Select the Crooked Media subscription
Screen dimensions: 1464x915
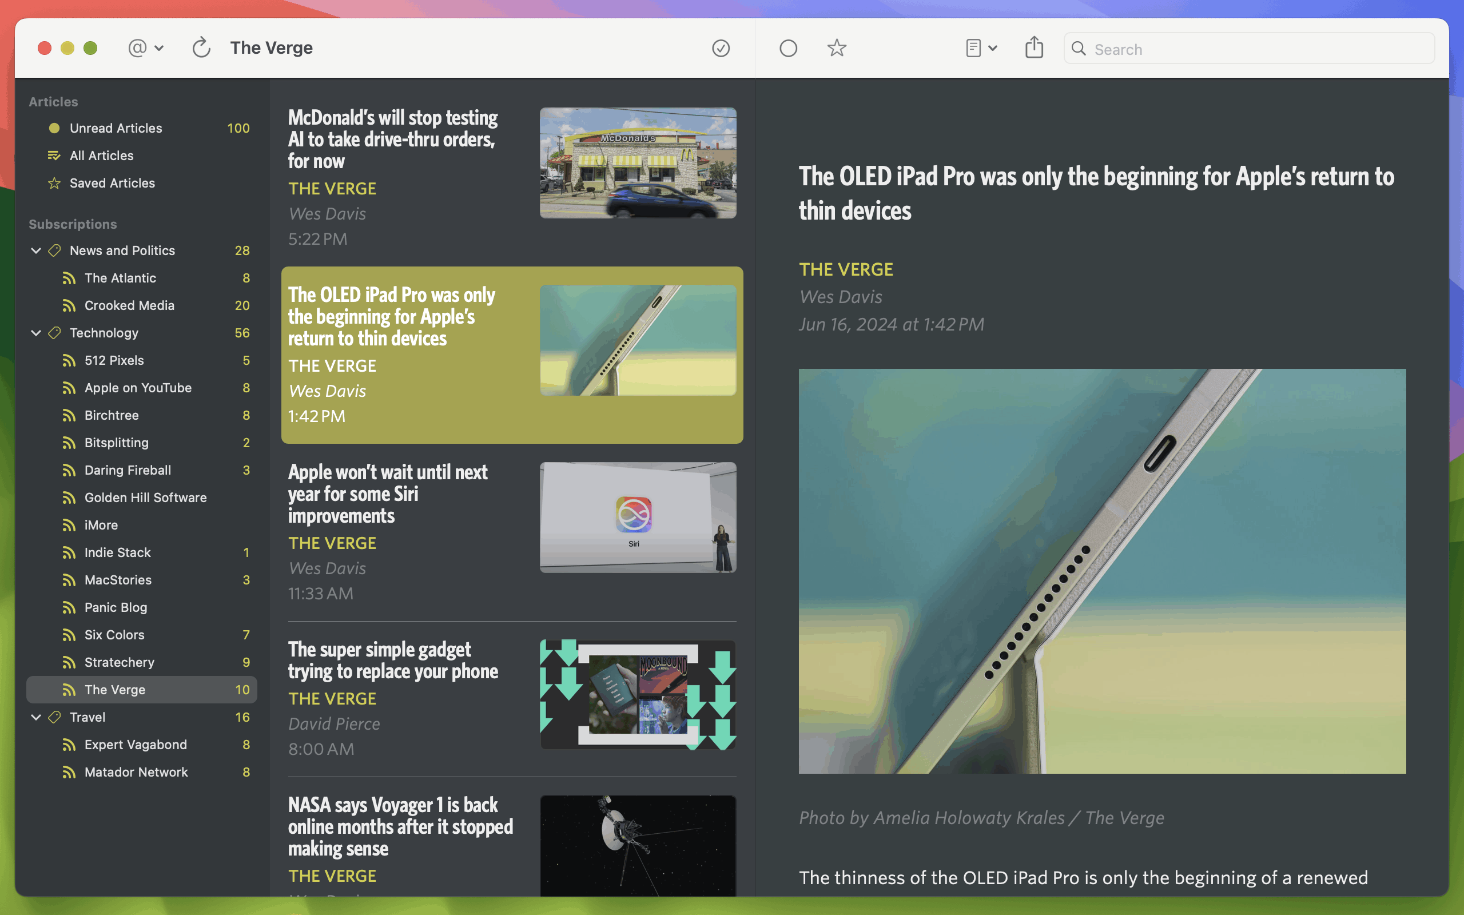click(x=142, y=305)
